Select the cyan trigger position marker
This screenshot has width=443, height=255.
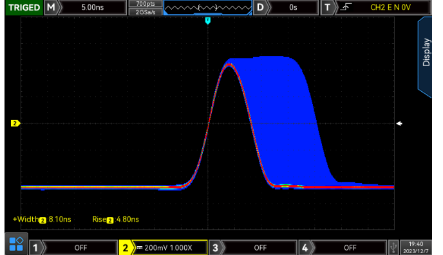click(207, 21)
